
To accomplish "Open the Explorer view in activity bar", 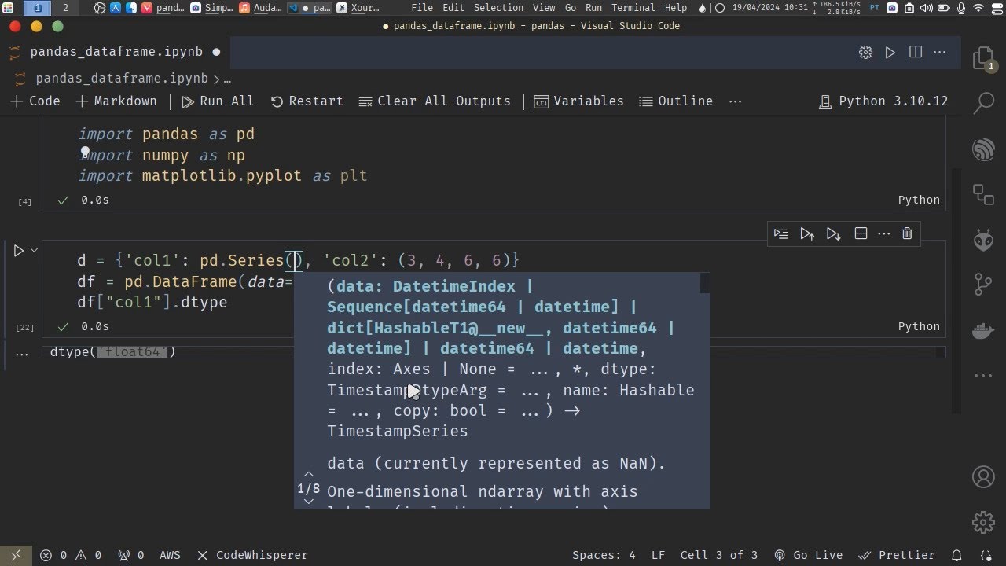I will [x=983, y=57].
